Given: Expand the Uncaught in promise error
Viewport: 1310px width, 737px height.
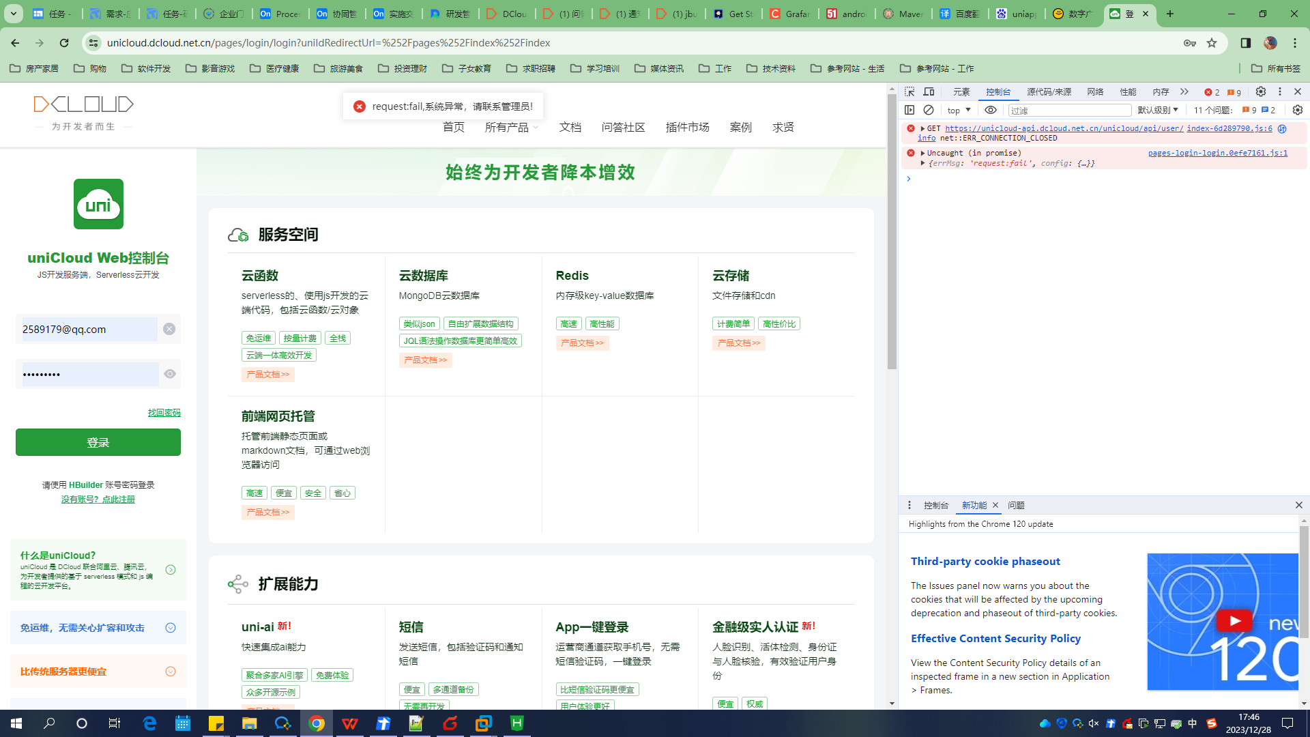Looking at the screenshot, I should [x=922, y=153].
